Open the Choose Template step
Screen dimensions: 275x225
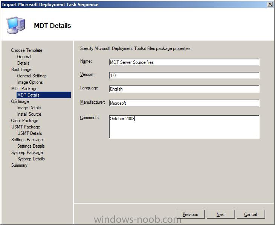point(27,50)
